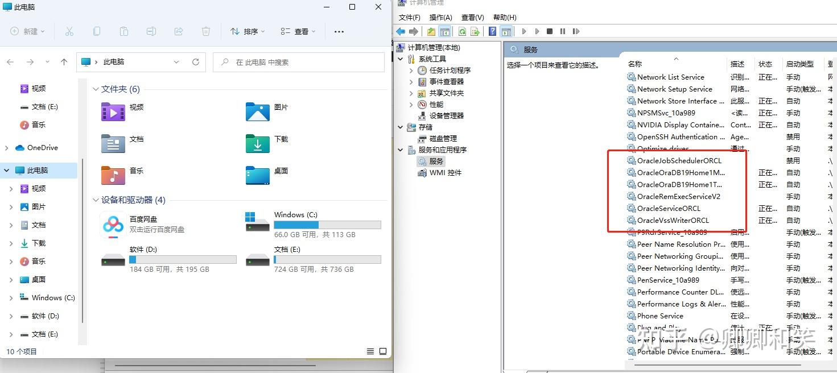The width and height of the screenshot is (837, 373).
Task: Toggle the Show/Hide Console Tree icon
Action: 446,31
